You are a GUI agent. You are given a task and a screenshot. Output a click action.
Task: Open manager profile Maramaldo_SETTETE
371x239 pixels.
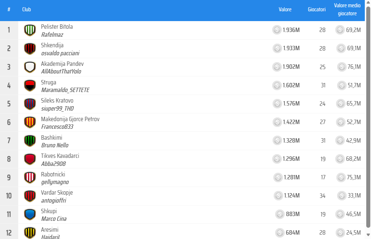[x=65, y=90]
